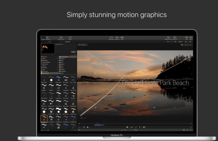The width and height of the screenshot is (218, 141).
Task: Click the Replicate toolbar icon
Action: tap(175, 37)
